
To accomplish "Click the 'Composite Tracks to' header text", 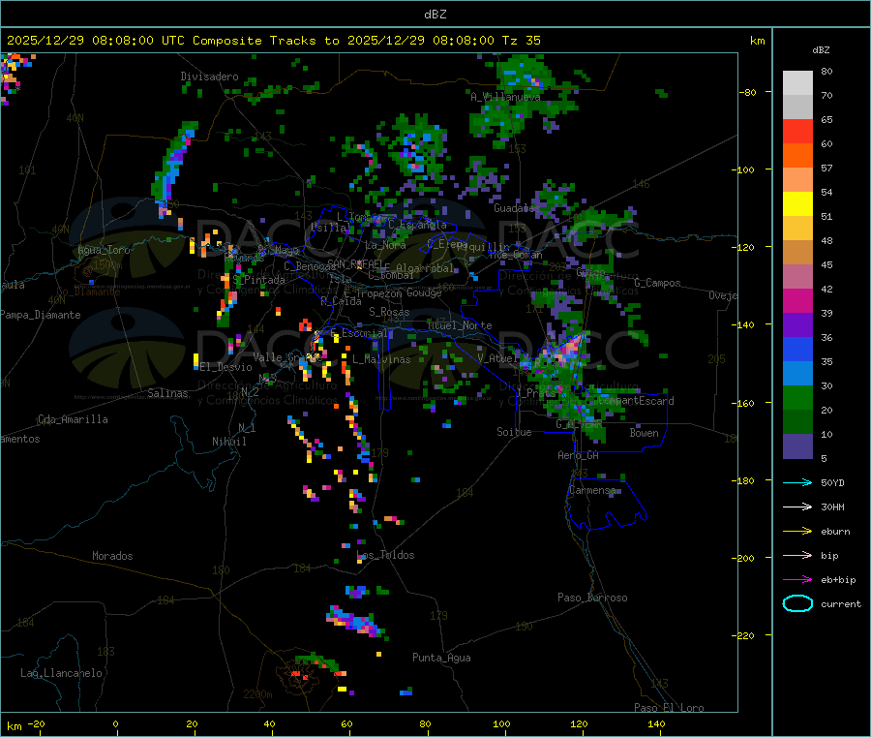I will pos(266,41).
